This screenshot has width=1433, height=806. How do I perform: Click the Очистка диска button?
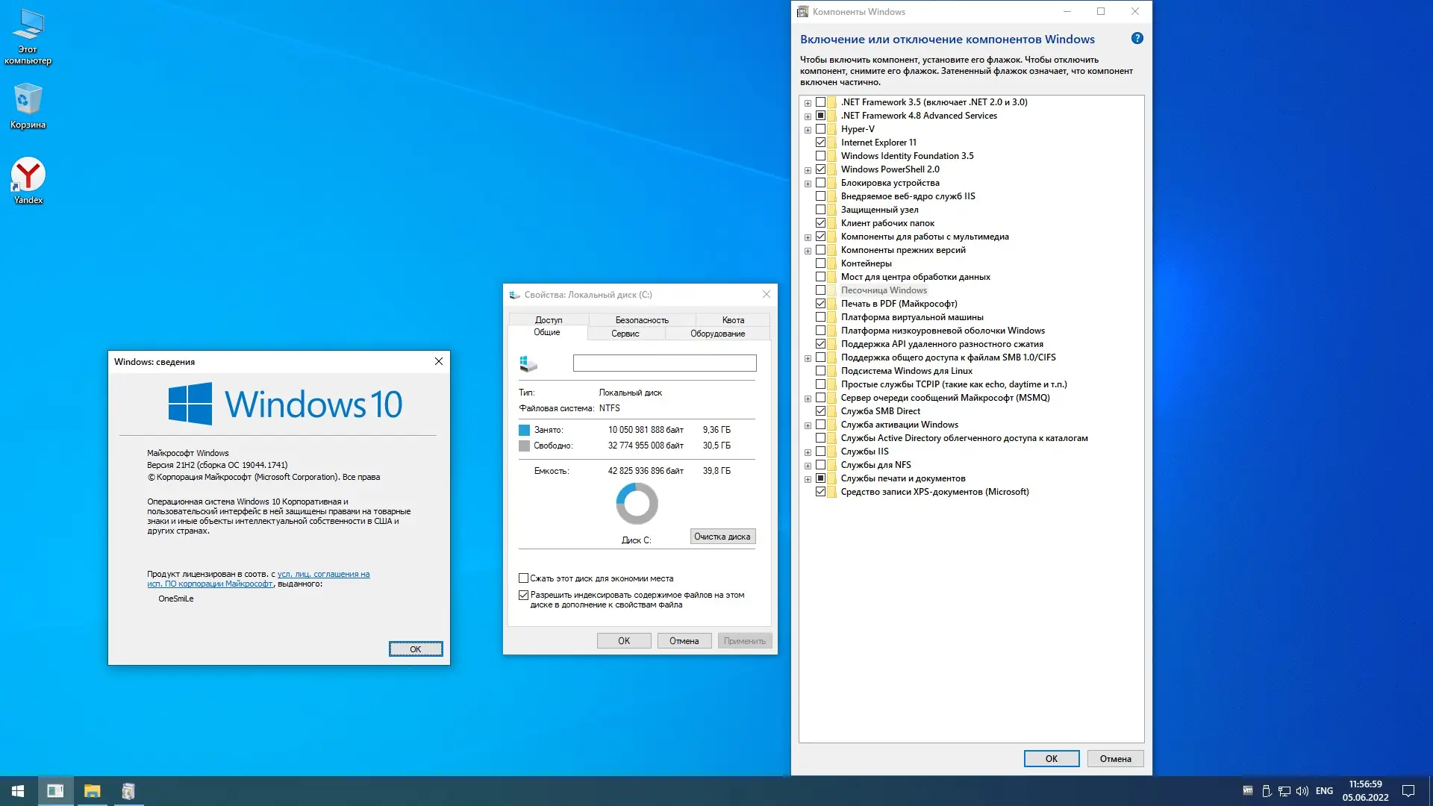(x=722, y=537)
